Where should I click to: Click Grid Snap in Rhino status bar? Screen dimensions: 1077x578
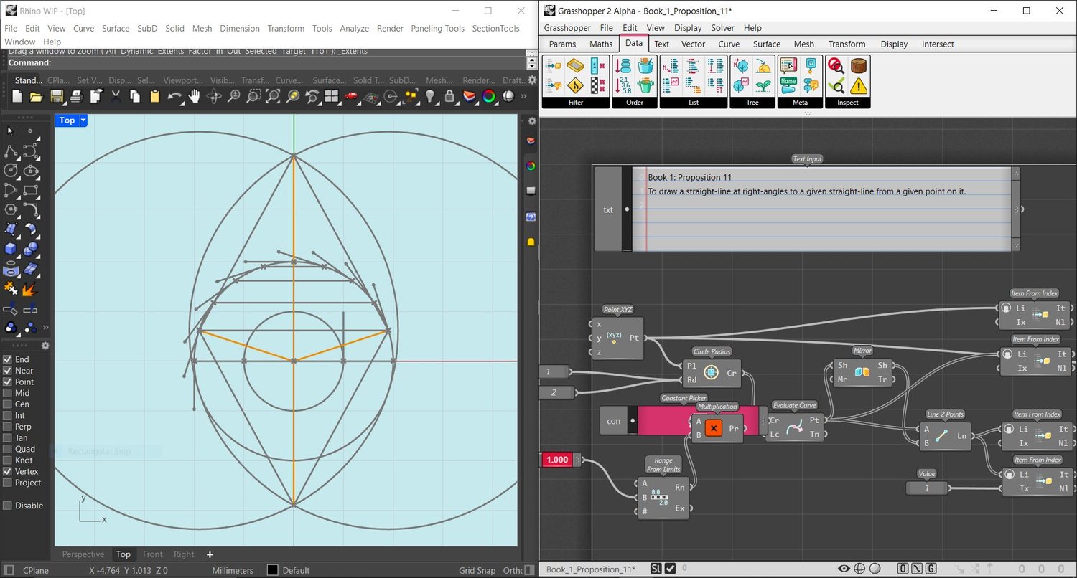tap(477, 571)
